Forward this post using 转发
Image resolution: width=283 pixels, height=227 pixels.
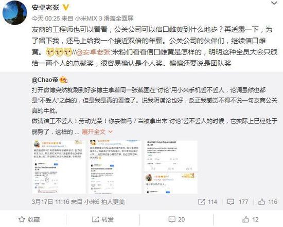103,219
